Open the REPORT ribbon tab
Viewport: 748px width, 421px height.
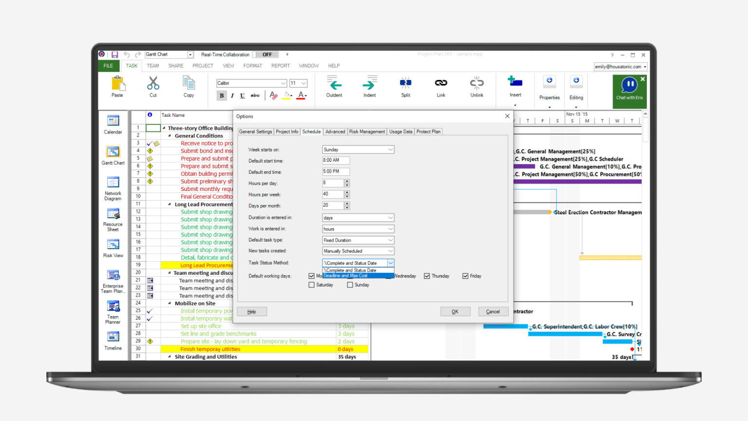280,65
